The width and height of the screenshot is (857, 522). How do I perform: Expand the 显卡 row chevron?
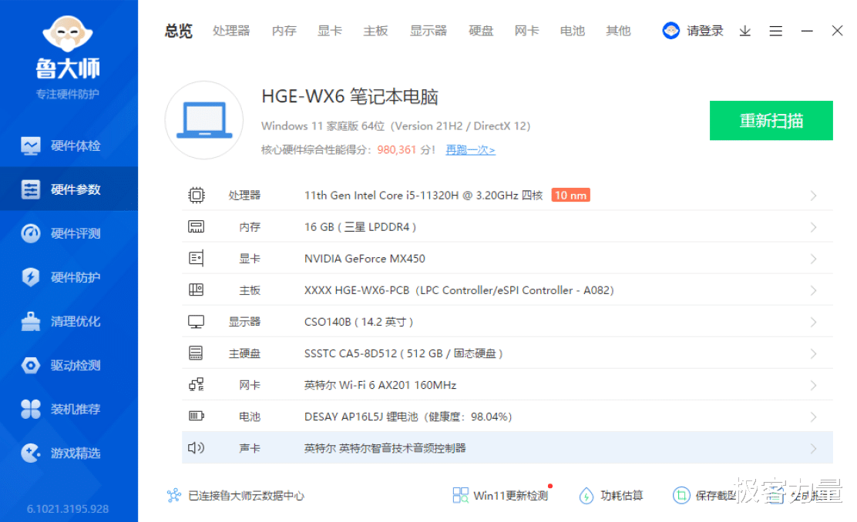point(813,259)
